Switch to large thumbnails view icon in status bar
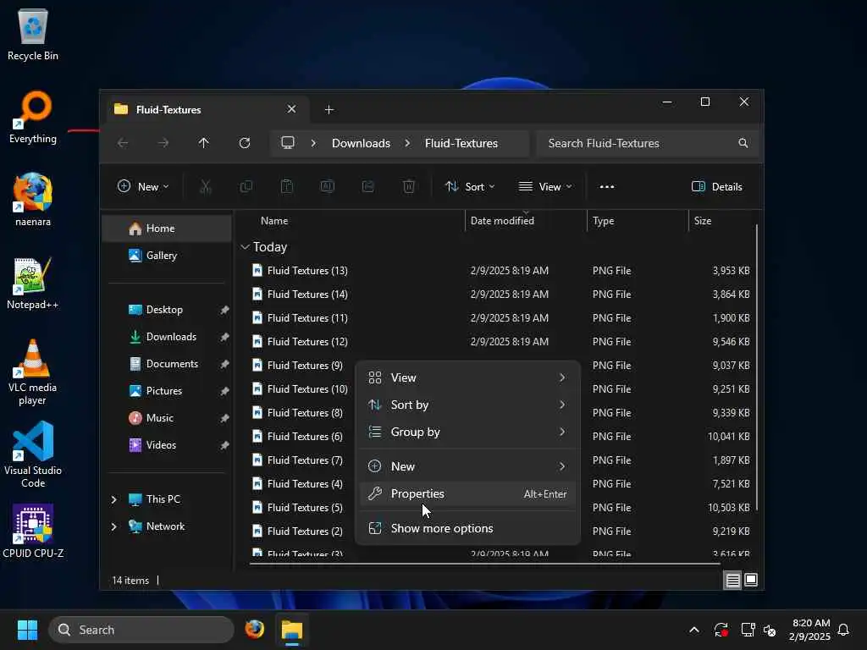 [751, 580]
